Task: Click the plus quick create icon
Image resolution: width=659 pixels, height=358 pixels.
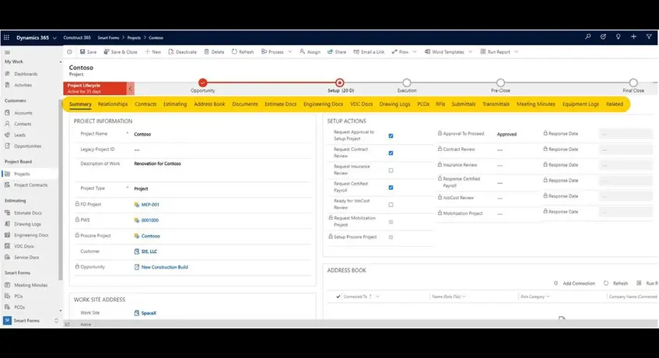Action: tap(633, 37)
